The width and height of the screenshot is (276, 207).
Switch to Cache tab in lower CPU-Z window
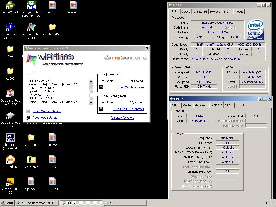(x=187, y=105)
